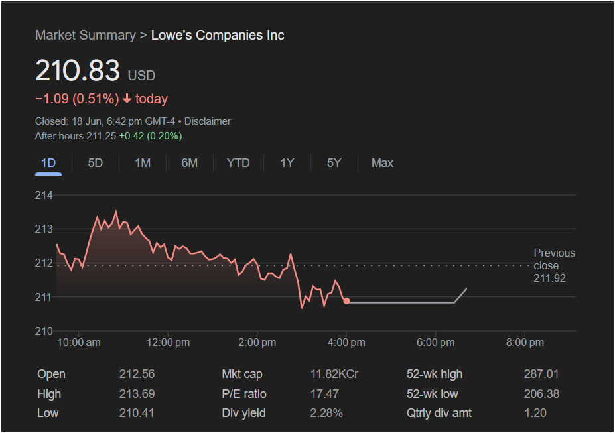
Task: Open the Market Summary breadcrumb link
Action: pyautogui.click(x=86, y=35)
